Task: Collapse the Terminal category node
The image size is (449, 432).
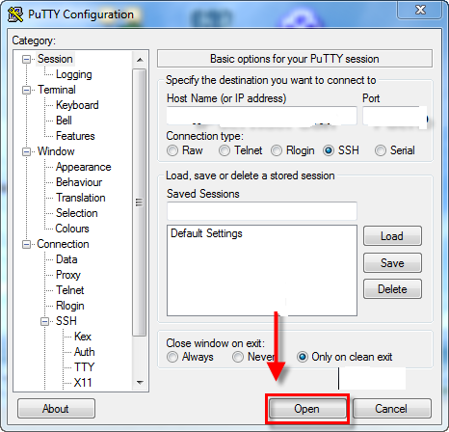Action: pyautogui.click(x=26, y=90)
